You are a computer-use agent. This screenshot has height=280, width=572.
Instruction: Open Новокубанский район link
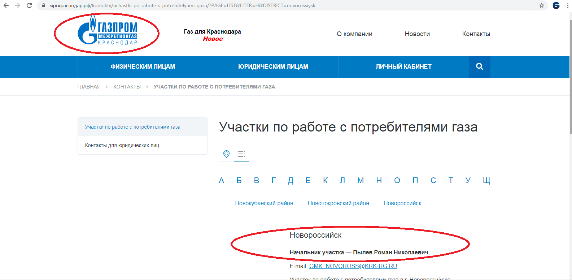pos(264,203)
